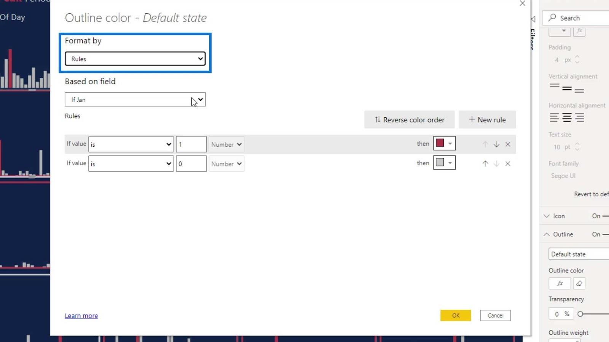Click the eraser icon to clear Outline color formatting
This screenshot has width=609, height=342.
579,283
